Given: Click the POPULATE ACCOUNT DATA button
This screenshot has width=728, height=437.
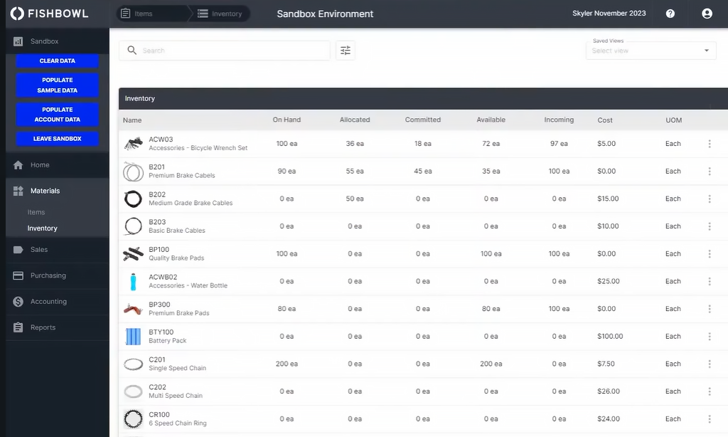Looking at the screenshot, I should click(x=57, y=115).
